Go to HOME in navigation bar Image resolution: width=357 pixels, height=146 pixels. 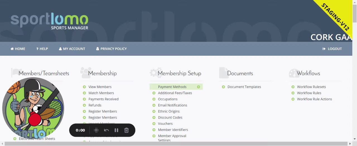pos(20,49)
